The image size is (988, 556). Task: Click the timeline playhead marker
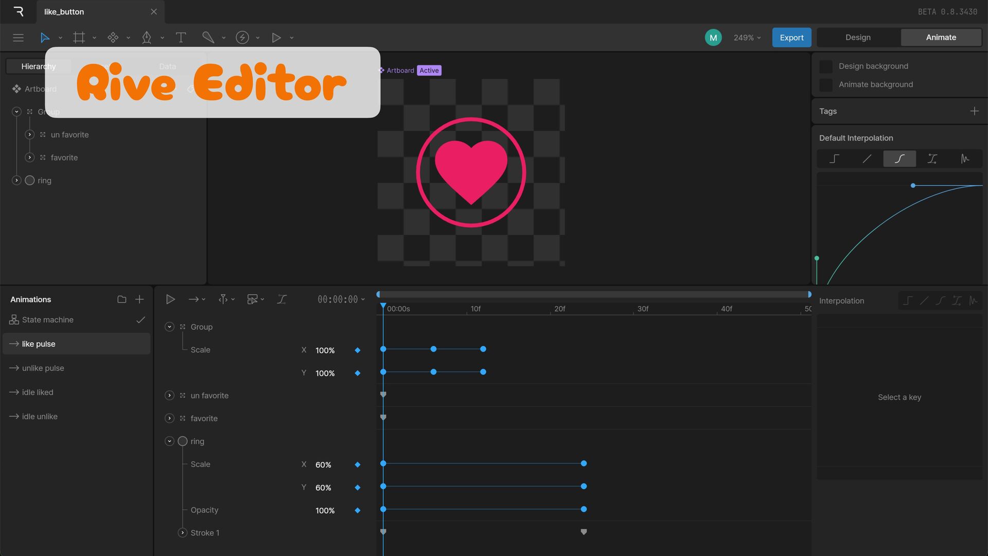pyautogui.click(x=383, y=307)
